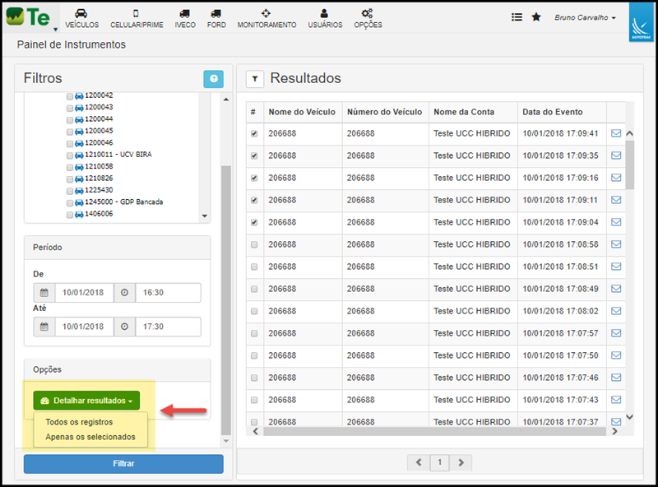
Task: Click the Autotrac logo
Action: [641, 22]
